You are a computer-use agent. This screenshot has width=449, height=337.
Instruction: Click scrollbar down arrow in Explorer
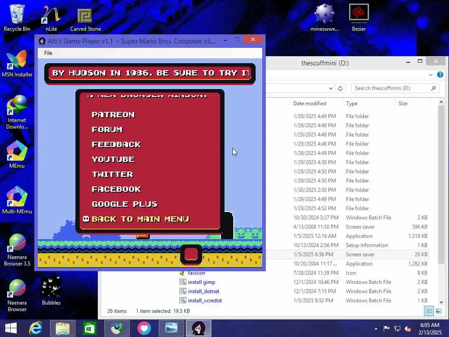click(x=441, y=302)
